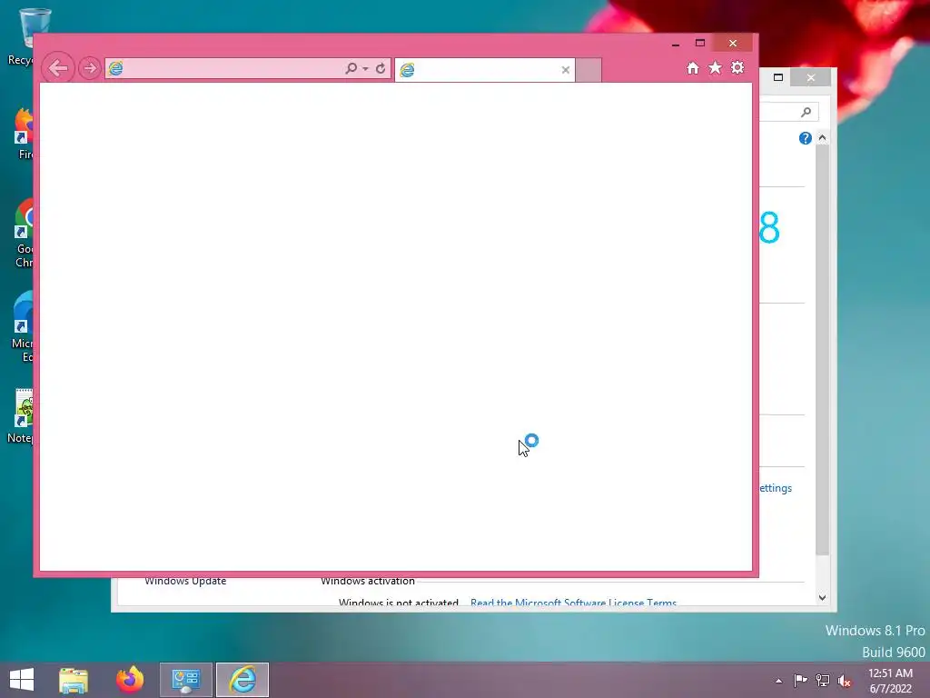Click the System window vertical scrollbar thumb
The width and height of the screenshot is (930, 698).
pos(822,350)
